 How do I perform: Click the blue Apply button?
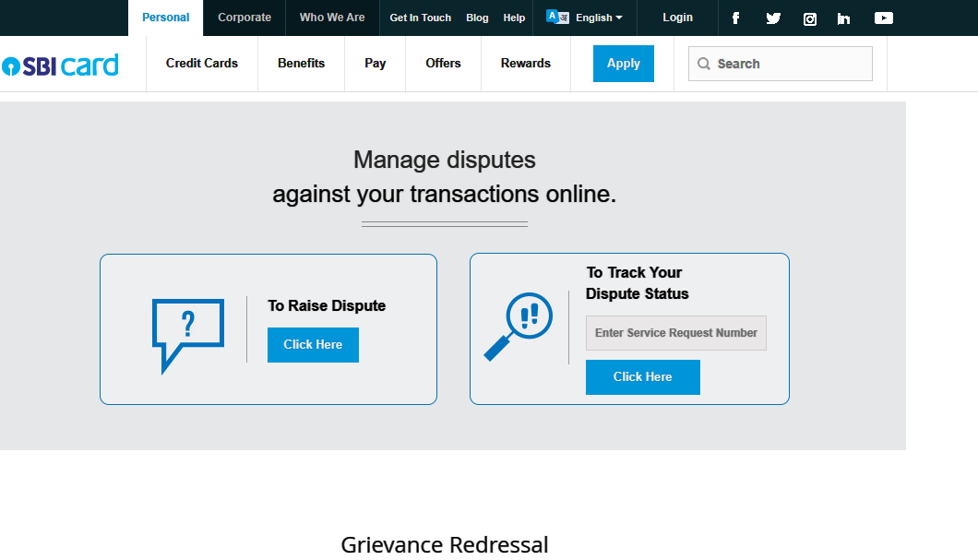pos(623,64)
